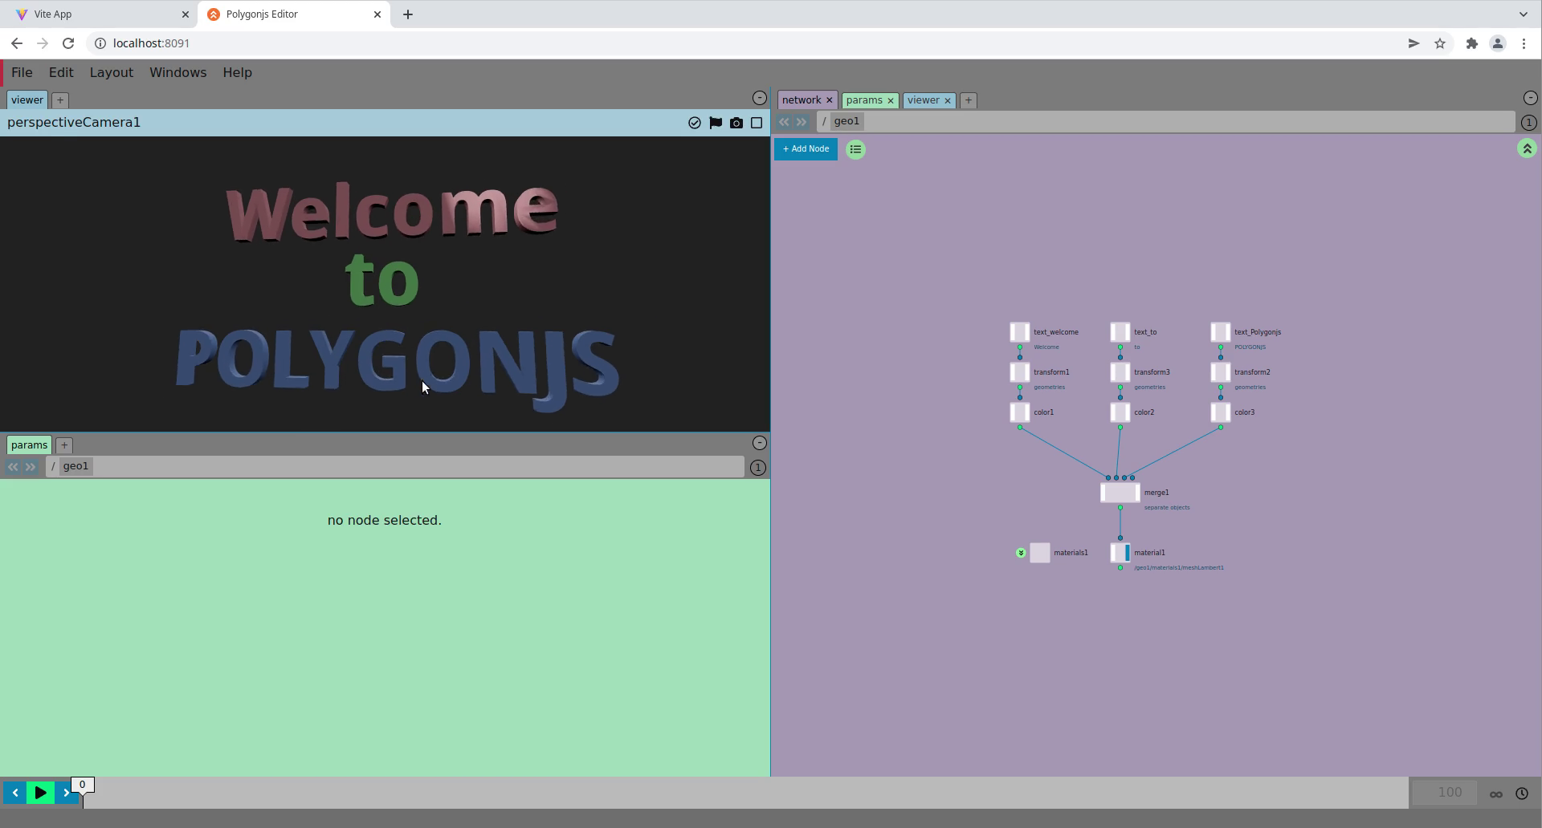1542x828 pixels.
Task: Open the Help menu
Action: point(237,72)
